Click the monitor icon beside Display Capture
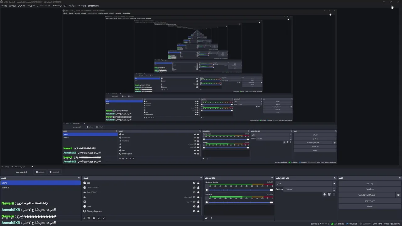This screenshot has height=226, width=402. (84, 211)
